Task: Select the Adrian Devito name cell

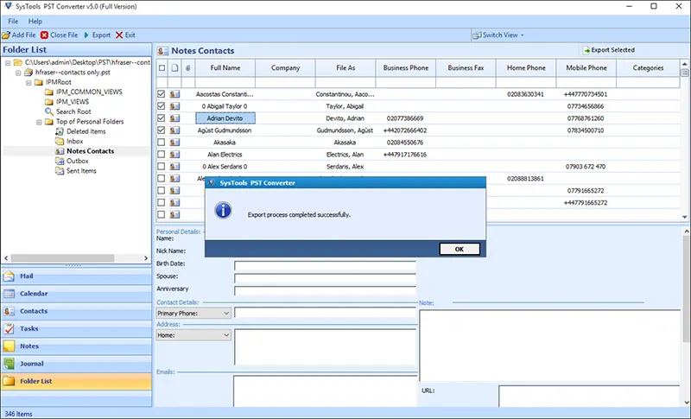Action: click(x=225, y=118)
